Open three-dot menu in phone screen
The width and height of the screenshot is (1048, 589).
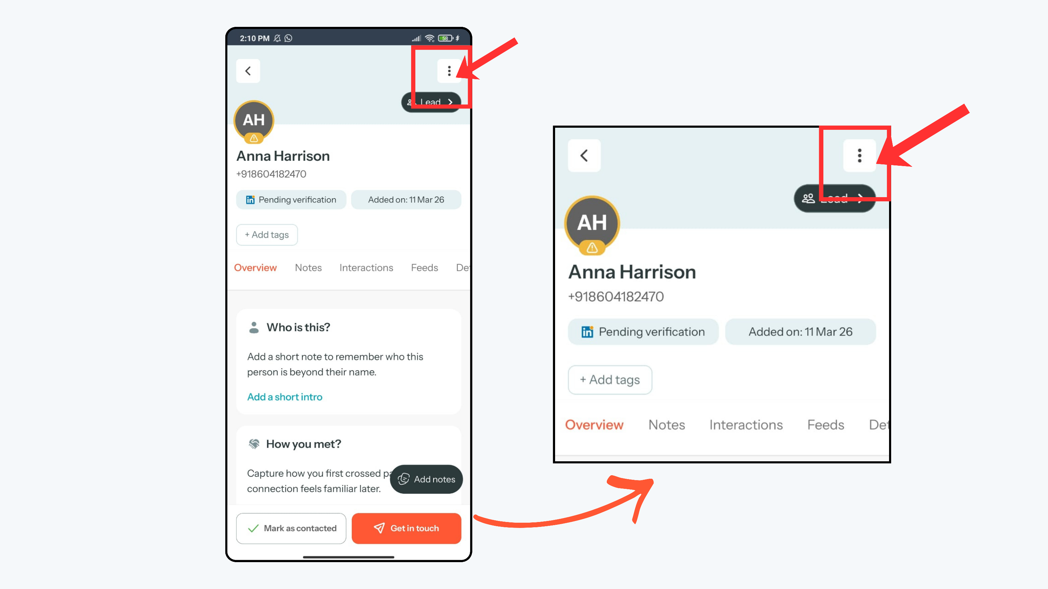coord(449,71)
